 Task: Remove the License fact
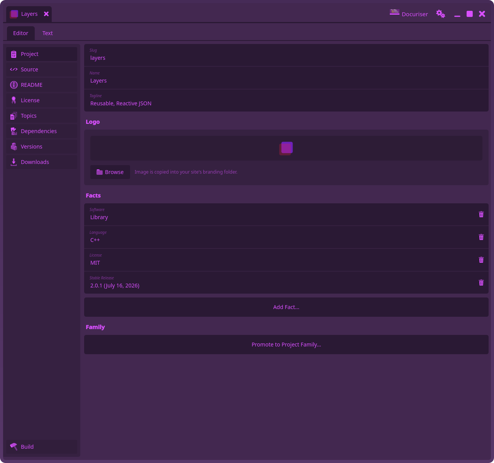[481, 260]
